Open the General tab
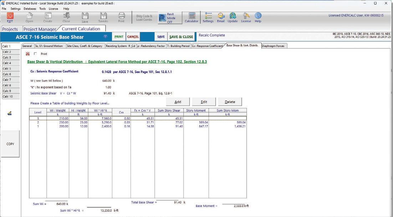 click(x=27, y=46)
